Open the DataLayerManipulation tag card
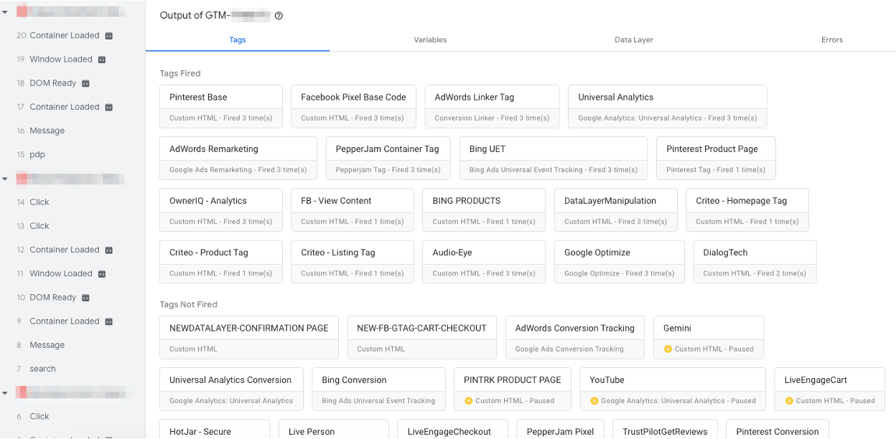896x439 pixels. pos(616,210)
